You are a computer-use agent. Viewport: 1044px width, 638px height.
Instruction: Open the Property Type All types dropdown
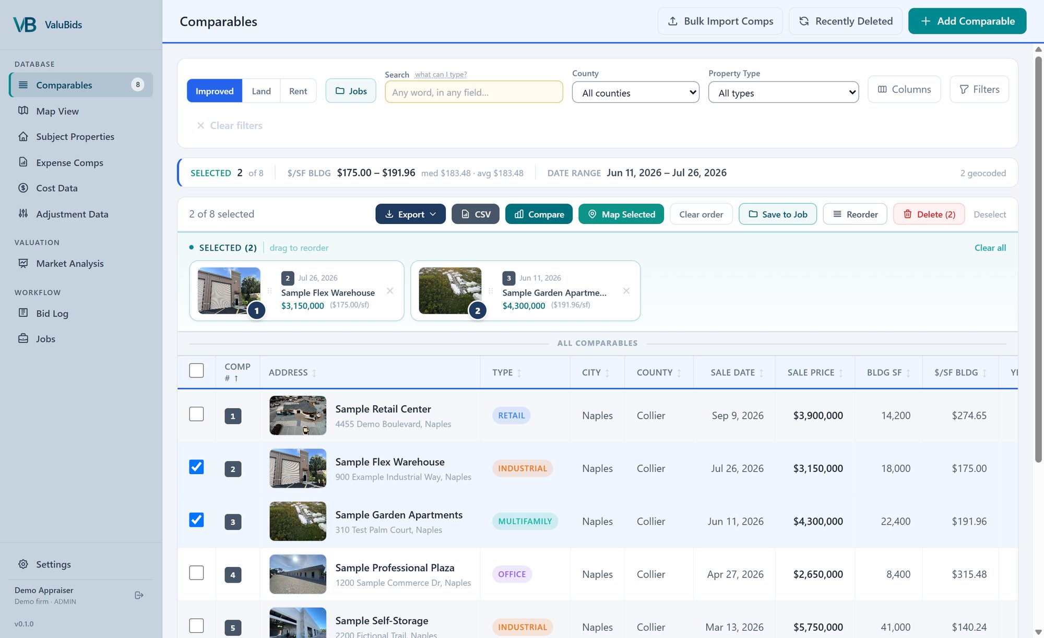(783, 92)
